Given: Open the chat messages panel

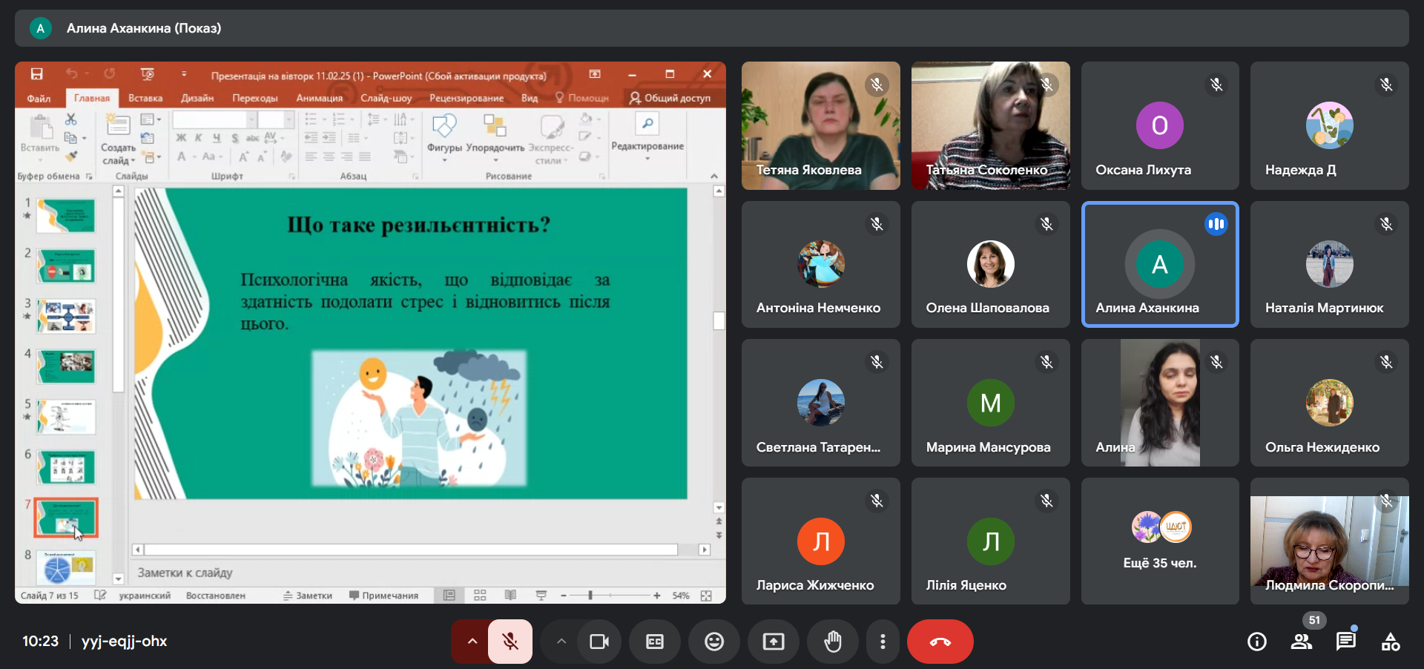Looking at the screenshot, I should point(1345,642).
